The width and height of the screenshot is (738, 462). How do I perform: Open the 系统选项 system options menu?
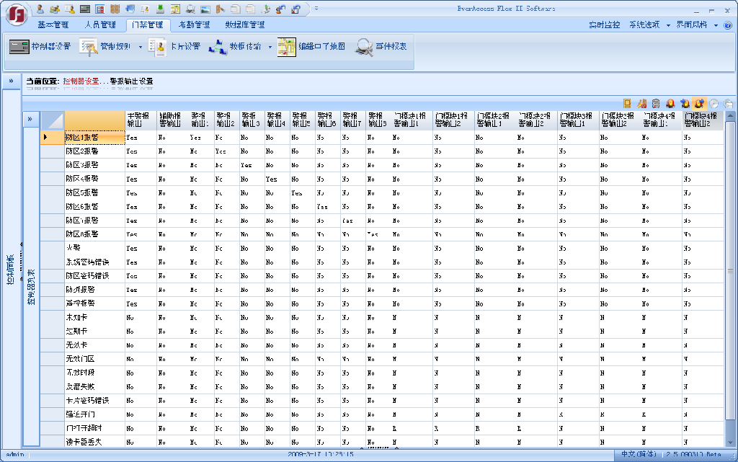(647, 25)
